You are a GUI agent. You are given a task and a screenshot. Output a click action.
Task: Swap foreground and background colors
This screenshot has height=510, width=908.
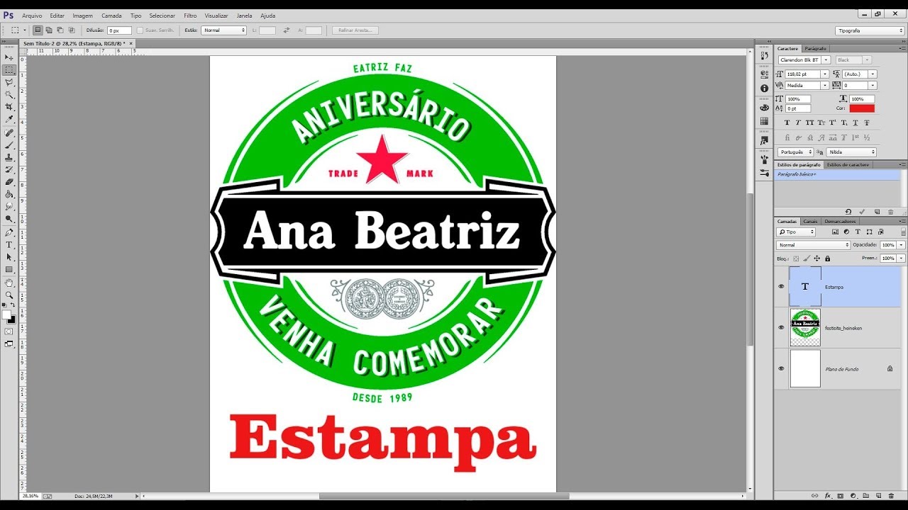13,305
